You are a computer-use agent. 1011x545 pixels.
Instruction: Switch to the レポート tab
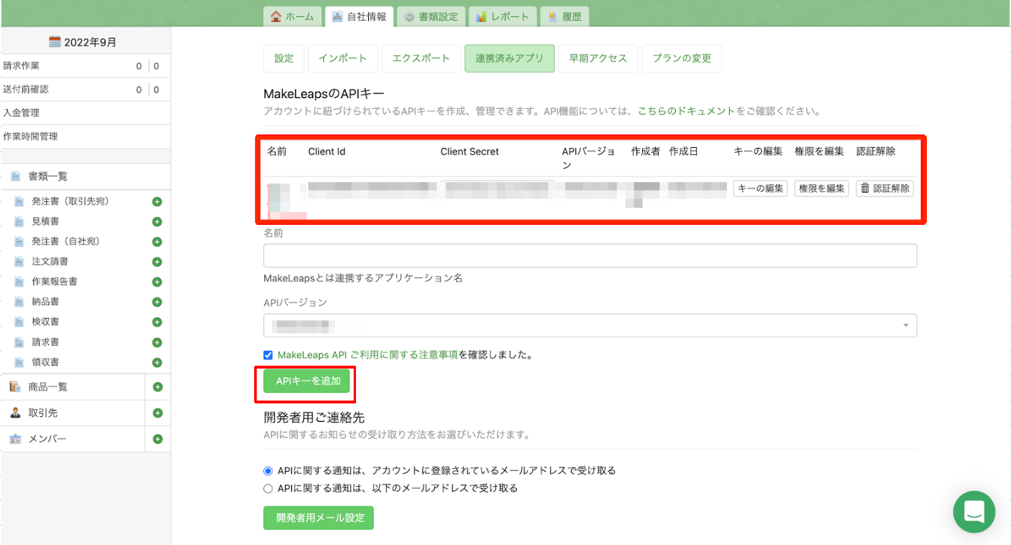(503, 16)
